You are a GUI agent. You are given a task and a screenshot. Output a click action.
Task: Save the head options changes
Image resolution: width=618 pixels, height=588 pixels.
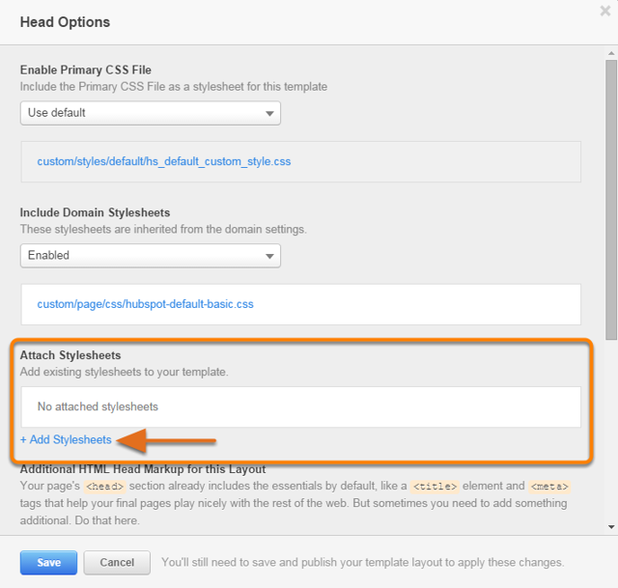[x=48, y=562]
